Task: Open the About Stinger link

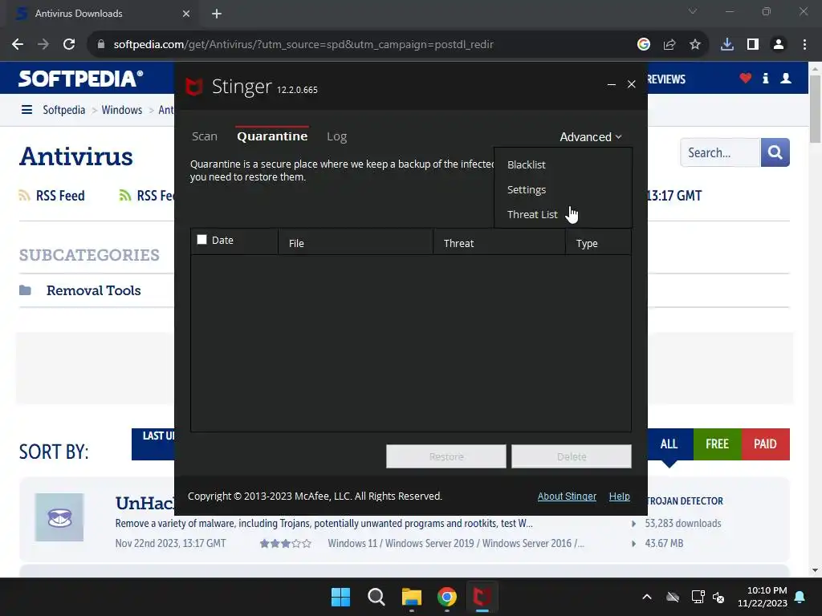Action: coord(567,496)
